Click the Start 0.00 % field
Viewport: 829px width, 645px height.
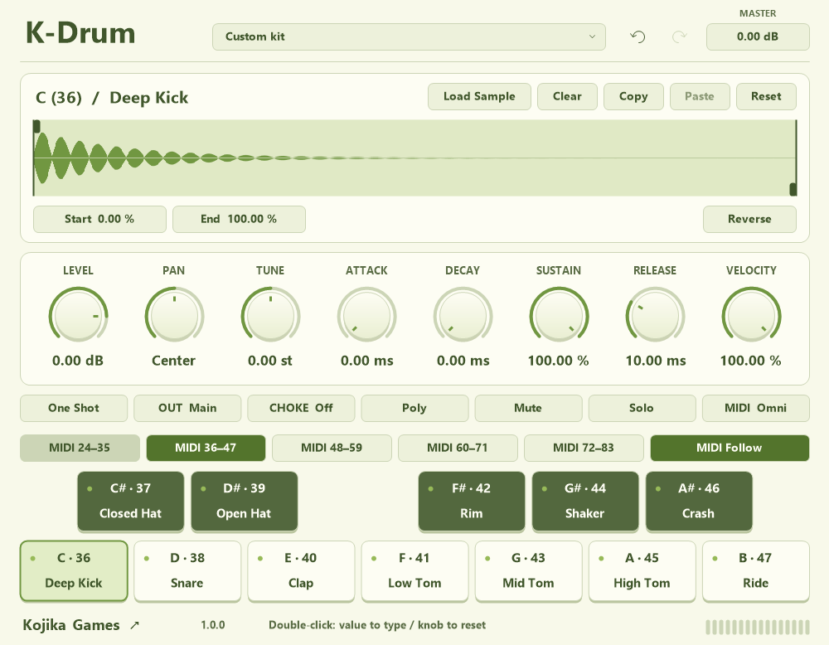tap(99, 219)
